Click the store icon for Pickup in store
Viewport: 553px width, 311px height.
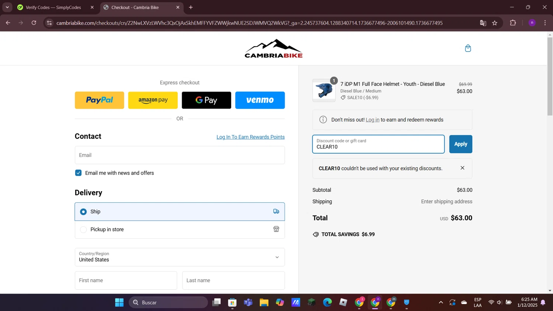276,229
